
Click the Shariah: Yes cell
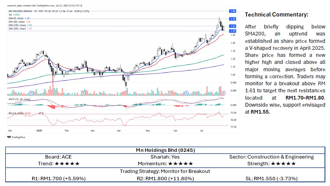pos(165,157)
